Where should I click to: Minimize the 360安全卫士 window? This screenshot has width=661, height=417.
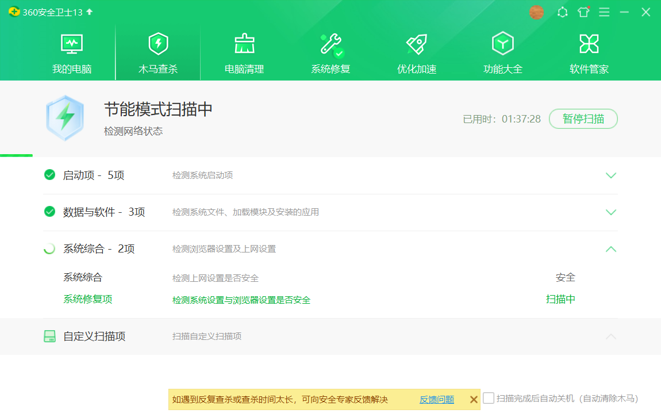tap(624, 12)
